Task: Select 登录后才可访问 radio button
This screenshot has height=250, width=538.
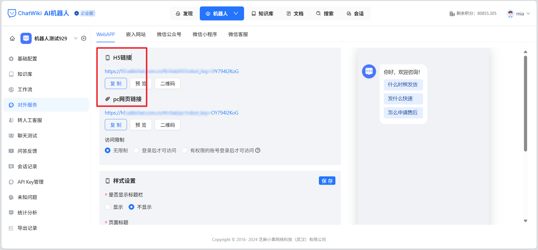Action: coord(136,150)
